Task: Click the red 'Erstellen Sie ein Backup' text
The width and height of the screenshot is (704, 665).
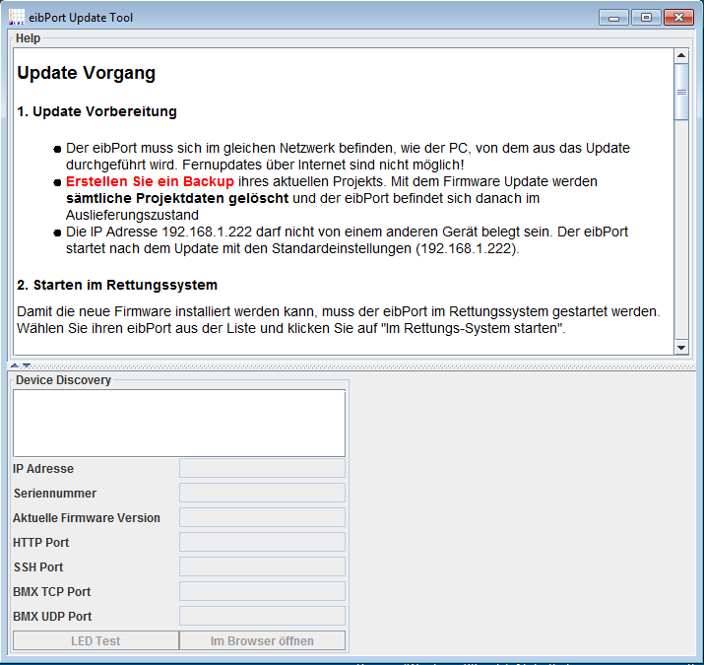Action: 150,181
